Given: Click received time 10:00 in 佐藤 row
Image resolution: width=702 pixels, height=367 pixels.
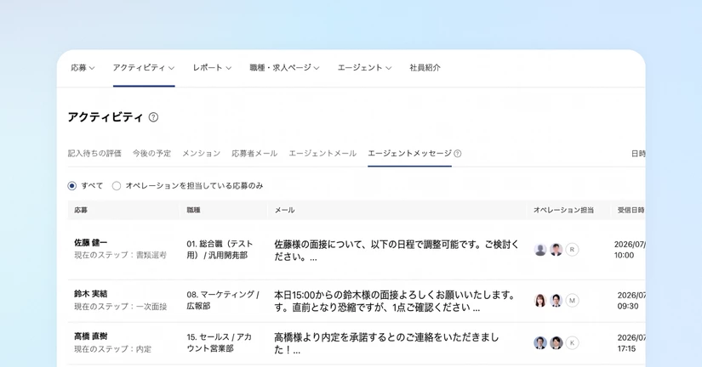Looking at the screenshot, I should (624, 255).
